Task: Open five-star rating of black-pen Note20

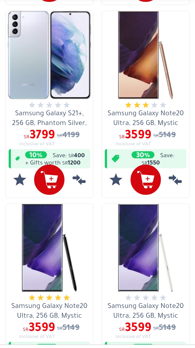Action: (x=49, y=298)
